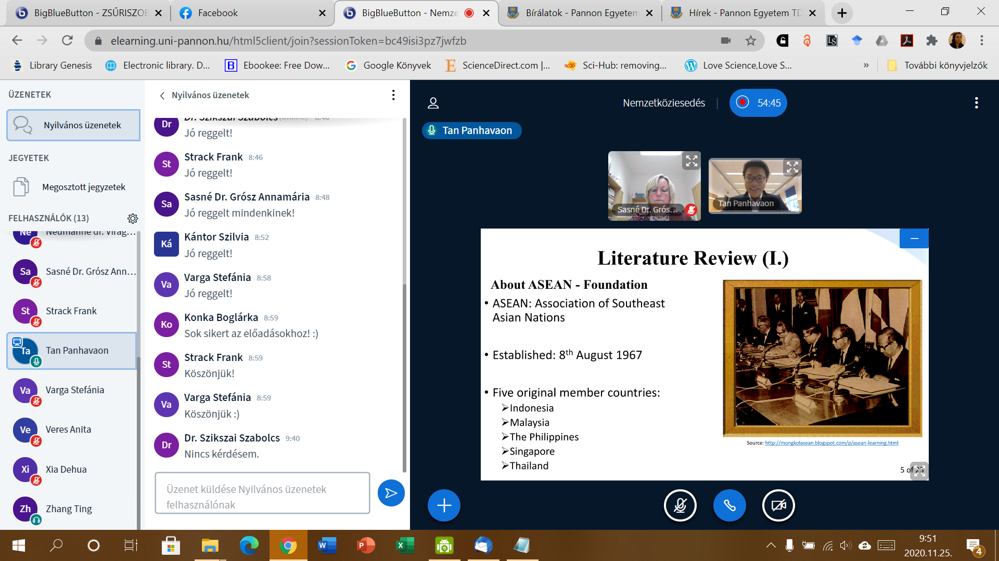The image size is (999, 561).
Task: Minimize the presentation with blue button
Action: (x=914, y=238)
